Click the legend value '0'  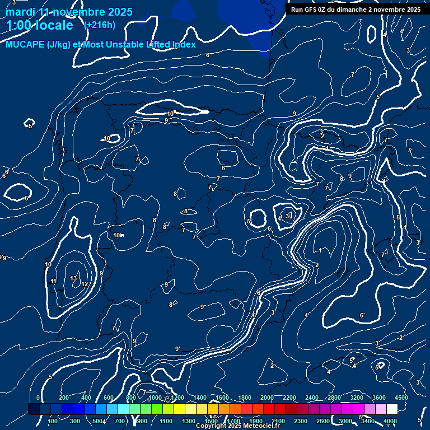pos(38,398)
